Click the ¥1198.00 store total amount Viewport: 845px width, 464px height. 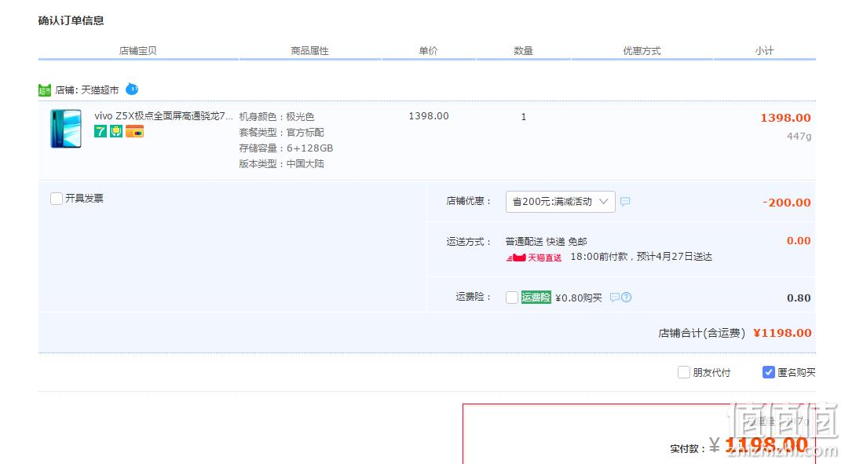pyautogui.click(x=782, y=333)
